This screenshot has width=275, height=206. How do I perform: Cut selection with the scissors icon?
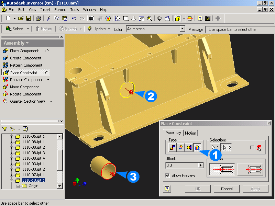pos(48,18)
